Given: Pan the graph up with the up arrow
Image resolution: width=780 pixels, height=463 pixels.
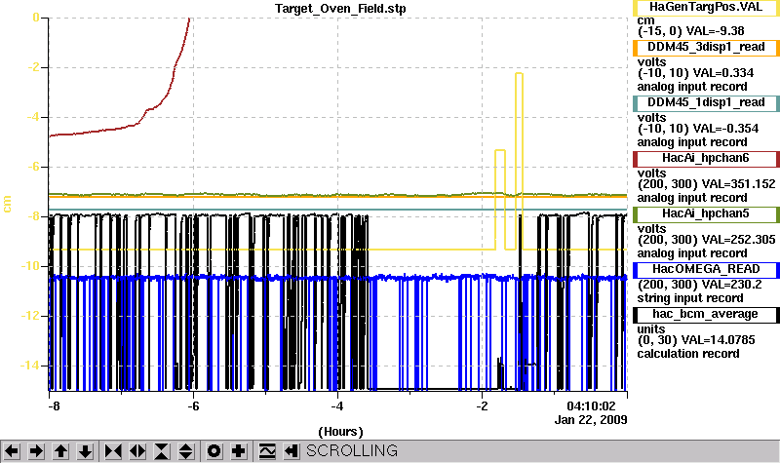Looking at the screenshot, I should (x=60, y=451).
